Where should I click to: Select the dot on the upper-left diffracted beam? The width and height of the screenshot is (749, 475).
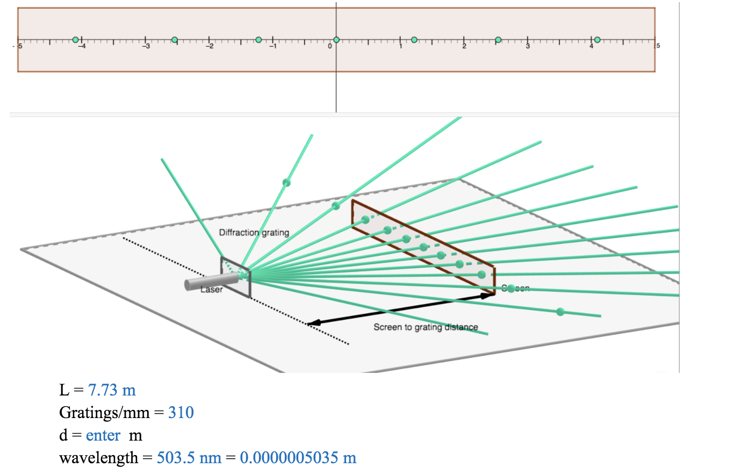tap(286, 183)
